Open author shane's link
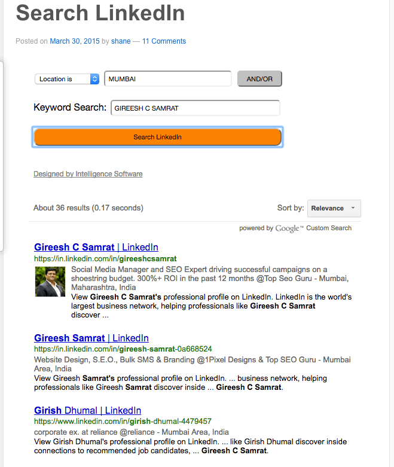394x467 pixels. pos(121,41)
